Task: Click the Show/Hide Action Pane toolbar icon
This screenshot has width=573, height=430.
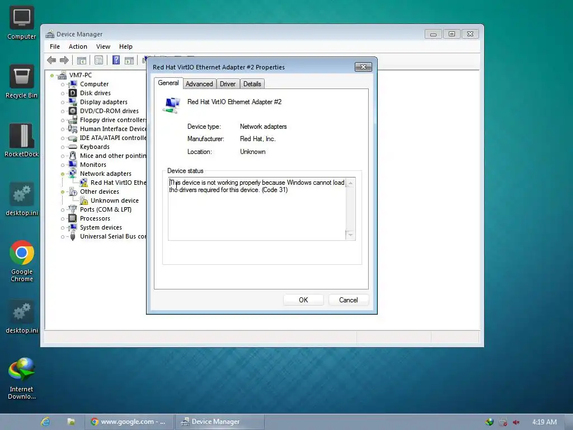Action: click(129, 60)
